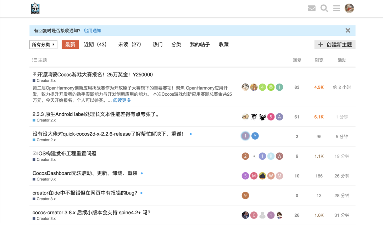The height and width of the screenshot is (226, 383).
Task: Open the 开源鸿蒙Cocos游戏大赛报名 topic
Action: click(x=95, y=74)
